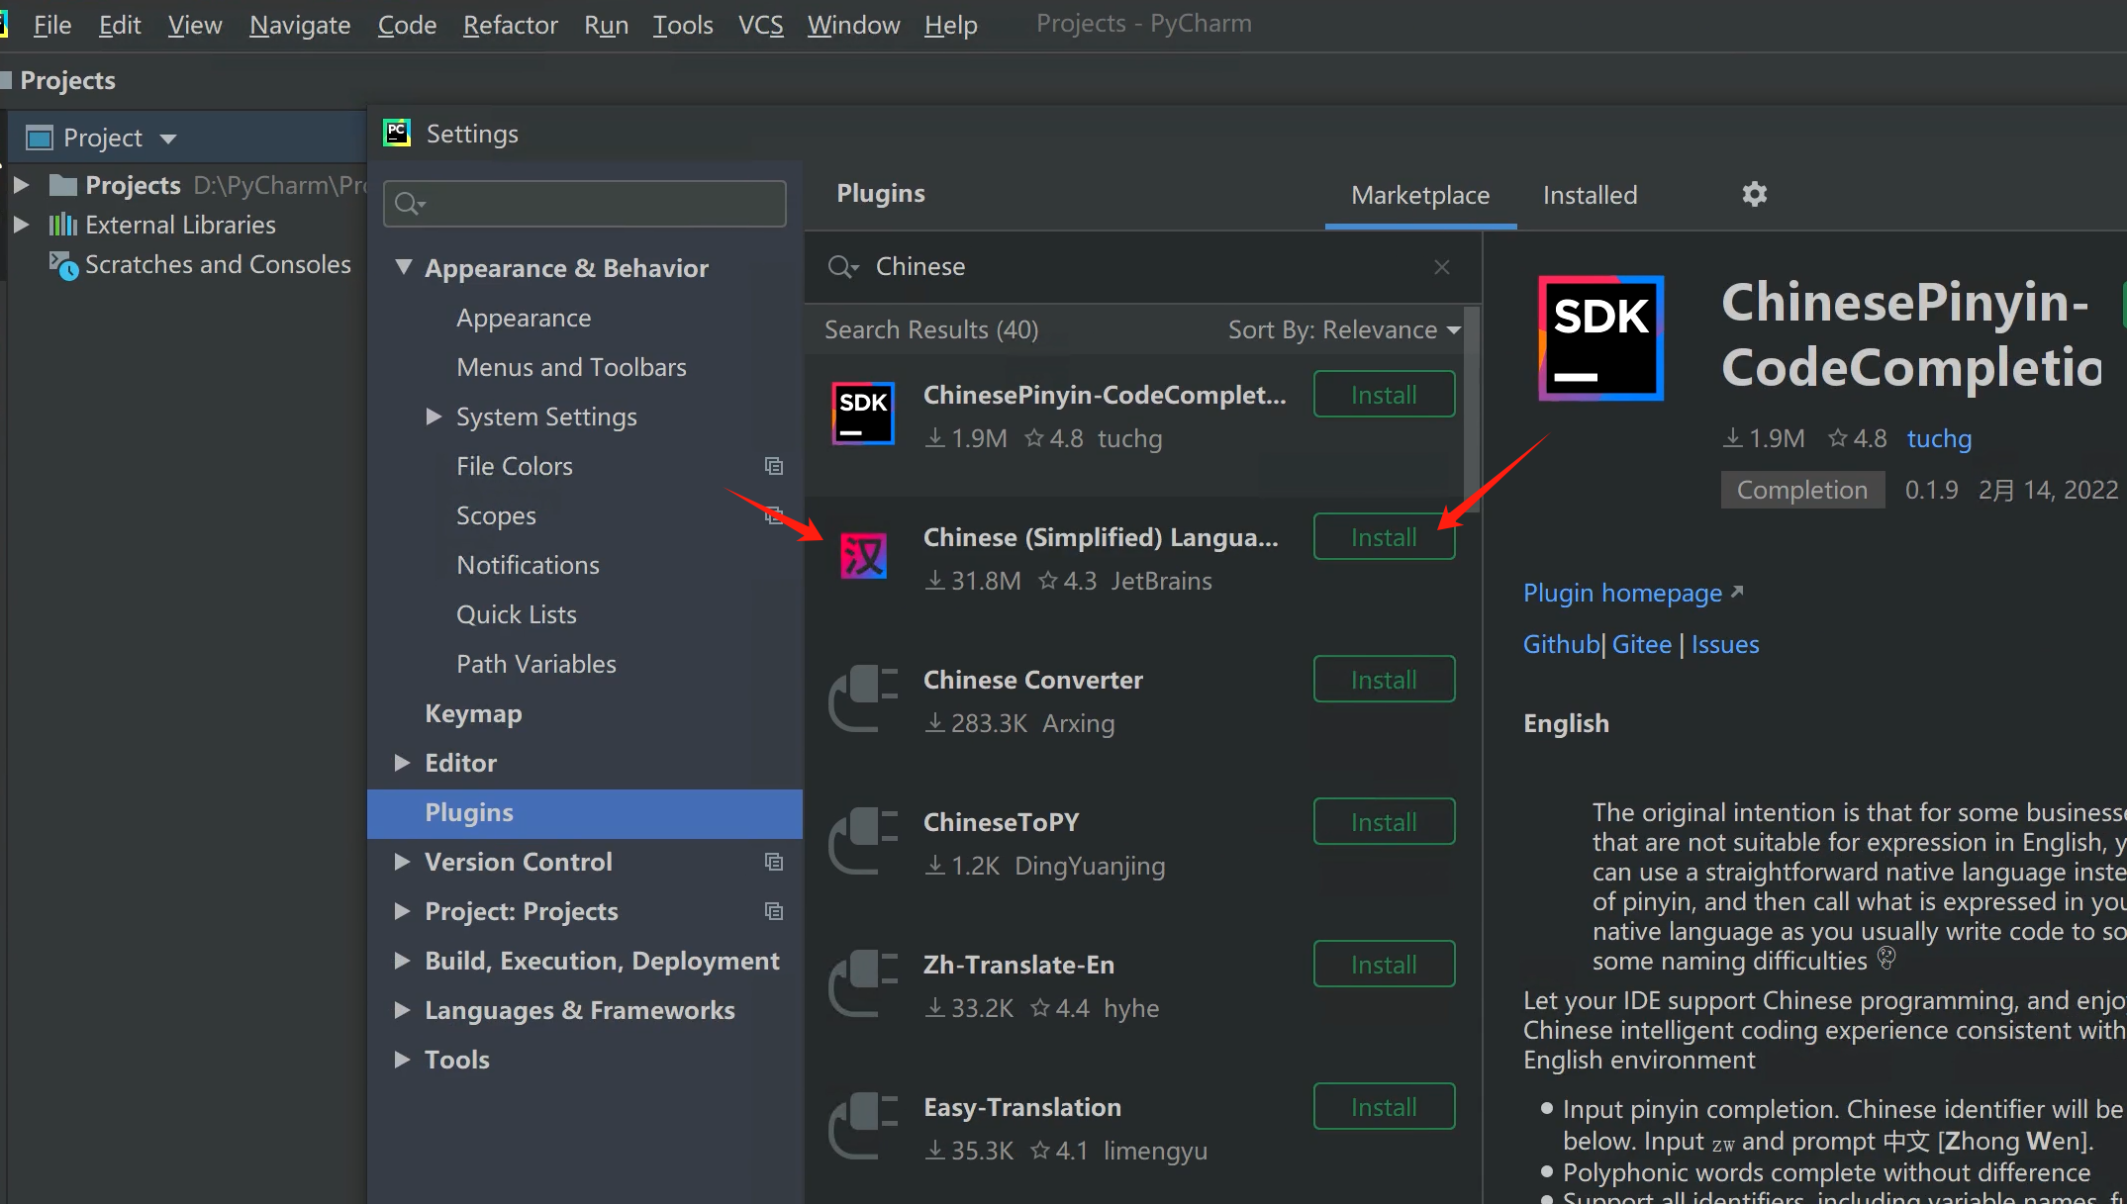Click the ChineseToPY plugin plug icon
Screen dimensions: 2127x1204
click(x=863, y=841)
